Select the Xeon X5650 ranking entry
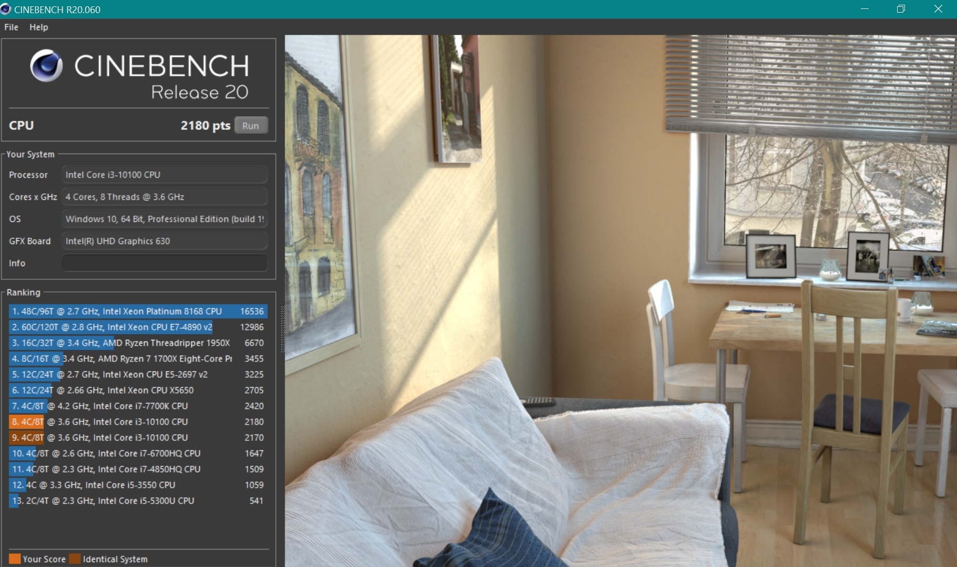The width and height of the screenshot is (957, 567). click(138, 390)
